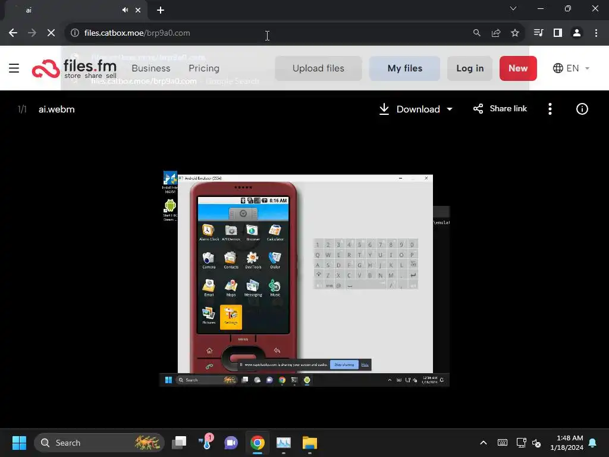Viewport: 609px width, 457px height.
Task: Open the Teams chat taskbar icon
Action: click(231, 443)
